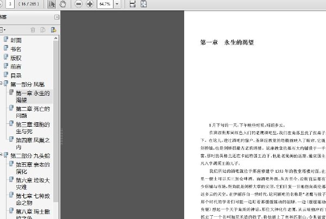Viewport: 326px width, 219px height.
Task: Click the new bookmark icon in panel
Action: [x=43, y=30]
